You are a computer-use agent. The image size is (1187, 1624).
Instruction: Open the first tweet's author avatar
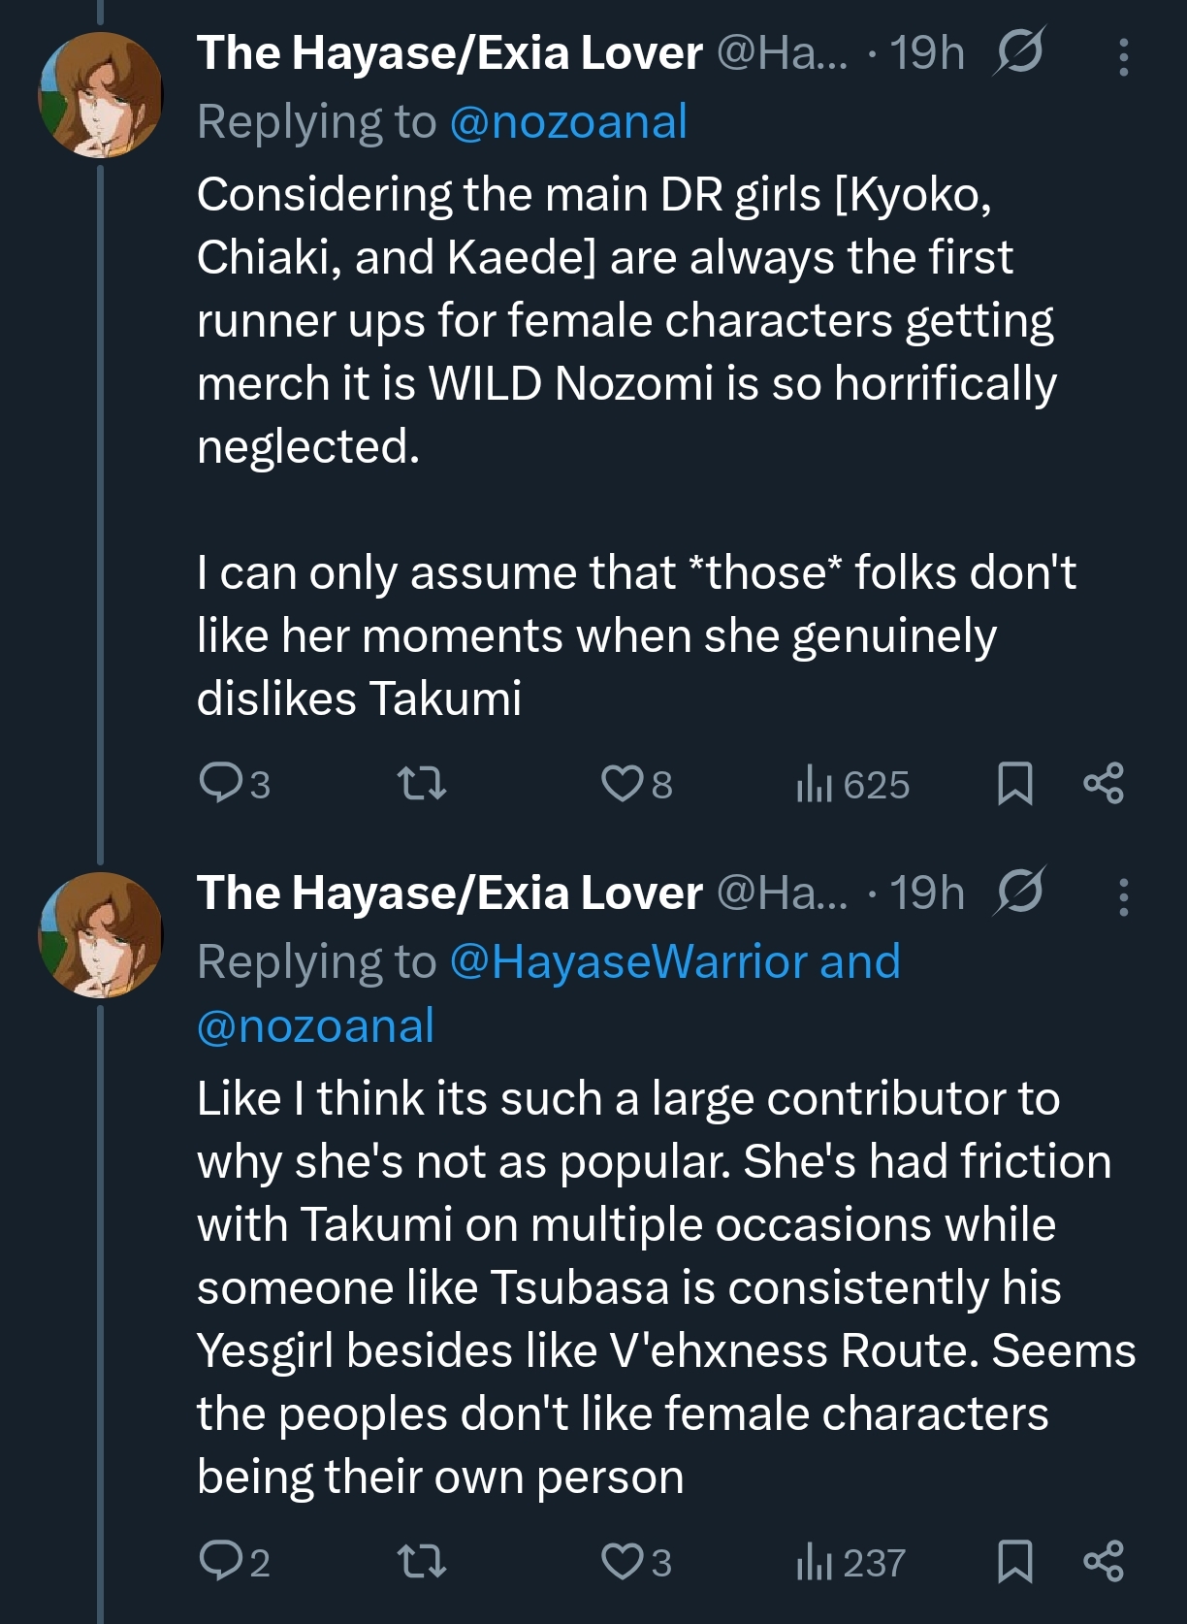(x=101, y=95)
